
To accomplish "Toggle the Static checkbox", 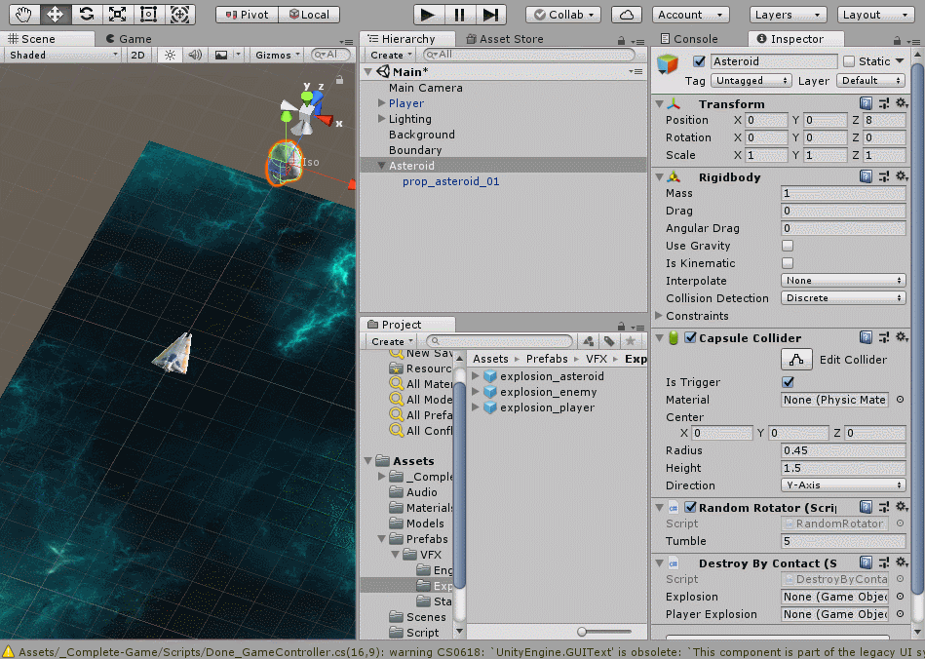I will tap(849, 61).
